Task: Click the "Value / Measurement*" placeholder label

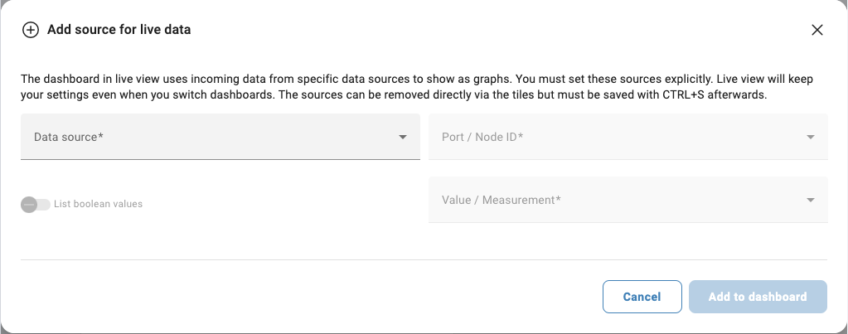Action: coord(502,200)
